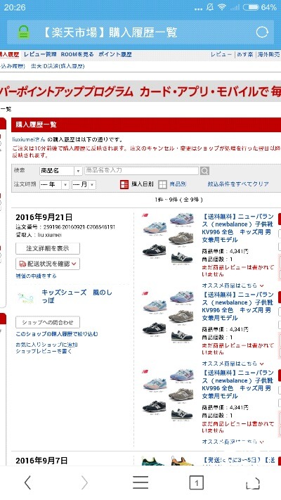The image size is (281, 500).
Task: Open the 商品名 search type dropdown
Action: point(61,171)
